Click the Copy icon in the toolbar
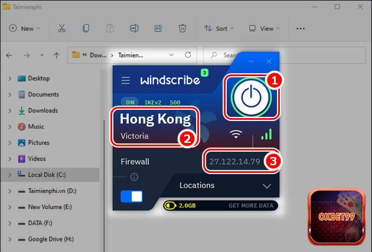The image size is (372, 252). tap(86, 28)
